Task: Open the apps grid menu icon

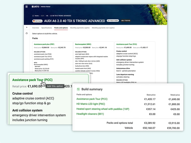Action: point(26,7)
